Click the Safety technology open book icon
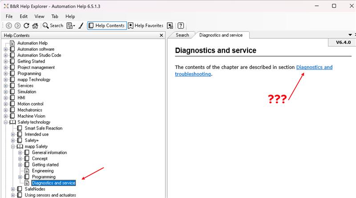Viewport: 356px width, 198px height. [x=12, y=122]
